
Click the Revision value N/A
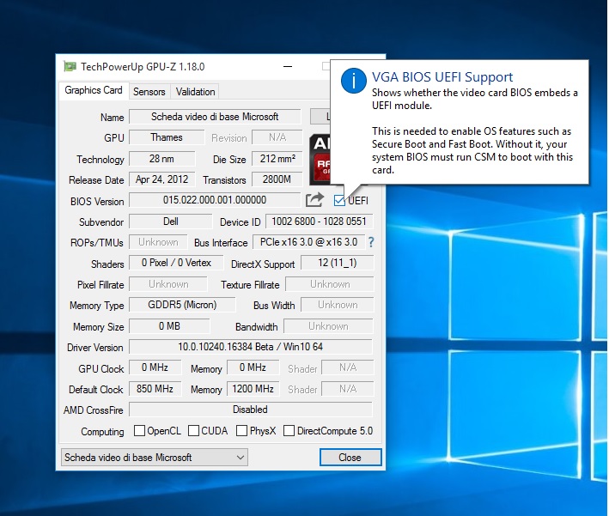click(277, 137)
